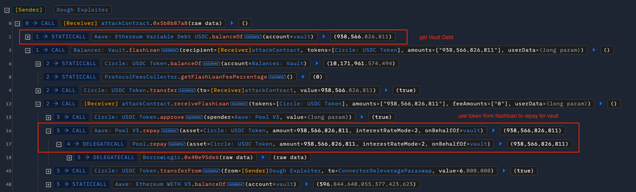Click (938,566,826,811) result on Debt USDC.balanceOf row

[x=363, y=37]
